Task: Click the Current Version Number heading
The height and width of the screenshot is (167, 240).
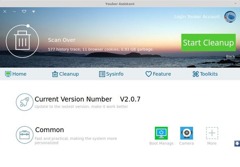Action: coord(73,99)
